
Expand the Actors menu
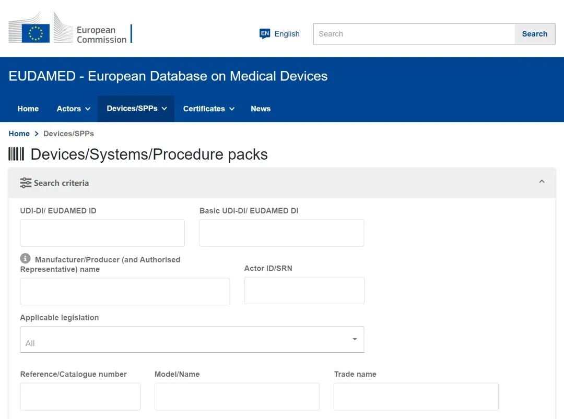click(73, 109)
